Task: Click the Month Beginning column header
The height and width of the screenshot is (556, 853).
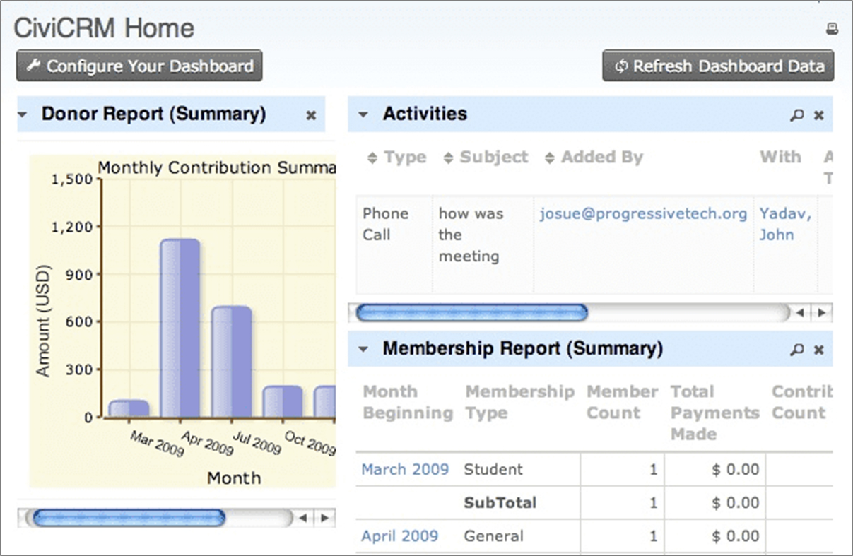Action: pos(408,403)
